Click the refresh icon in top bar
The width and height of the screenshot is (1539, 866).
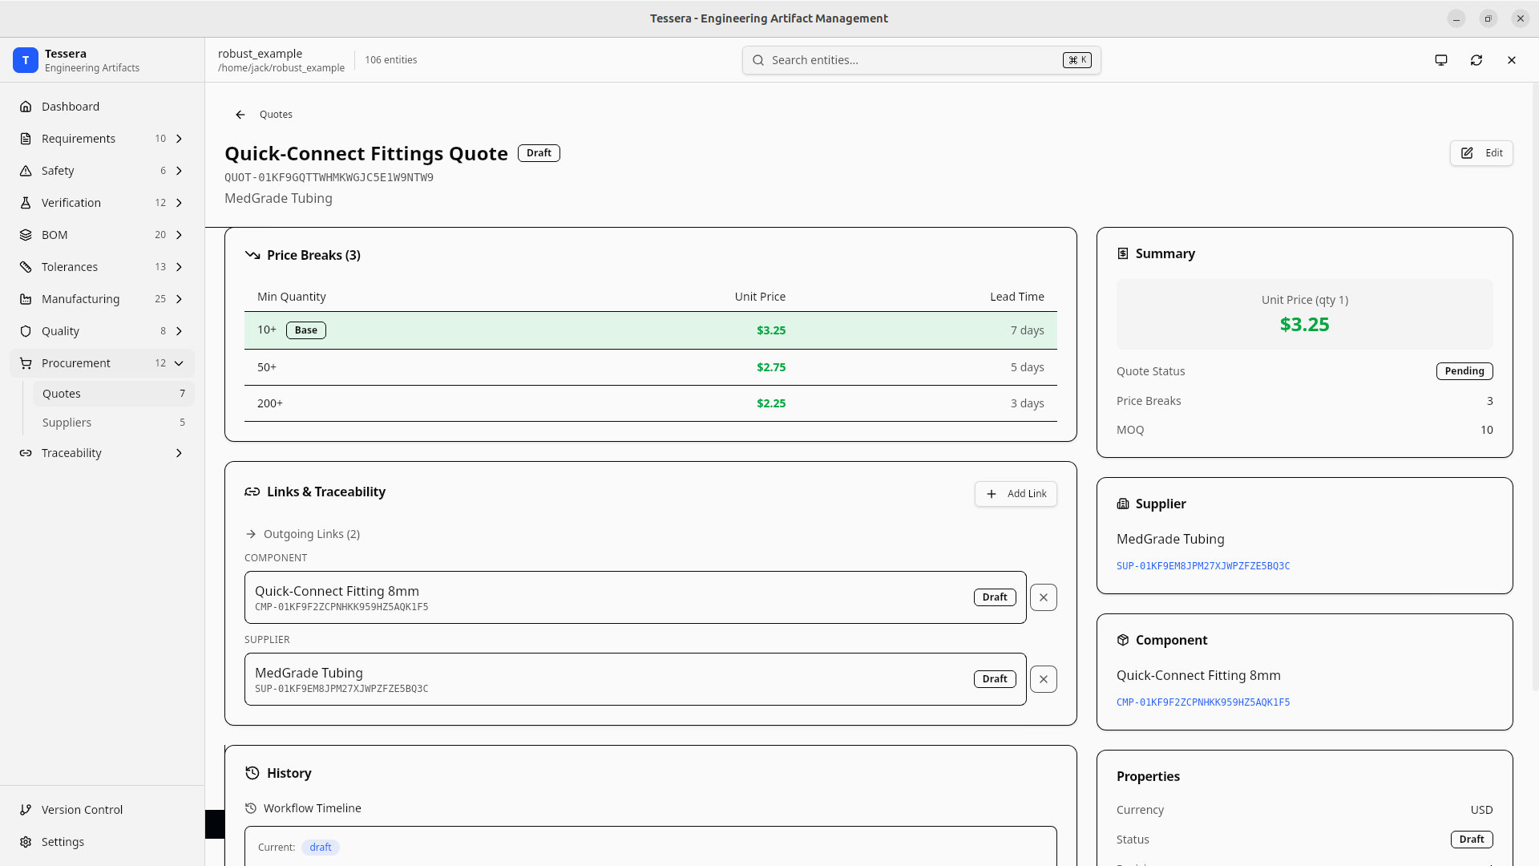tap(1476, 60)
